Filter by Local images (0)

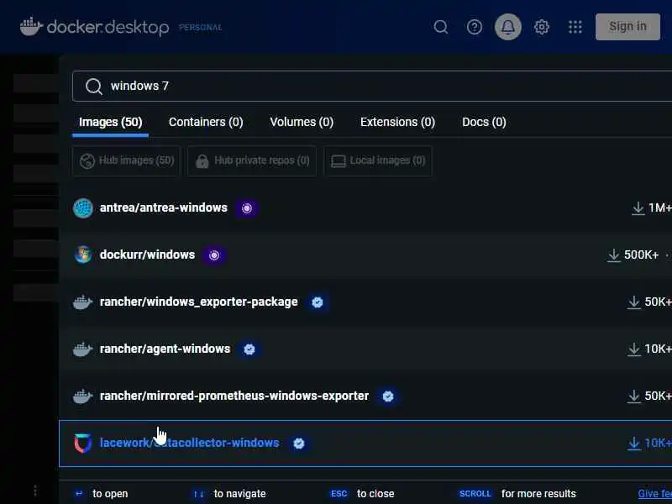pos(377,160)
